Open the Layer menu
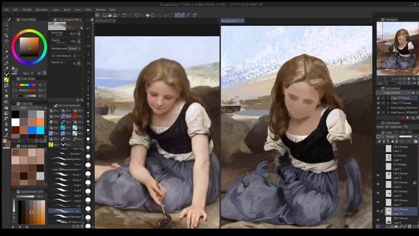 (56, 10)
